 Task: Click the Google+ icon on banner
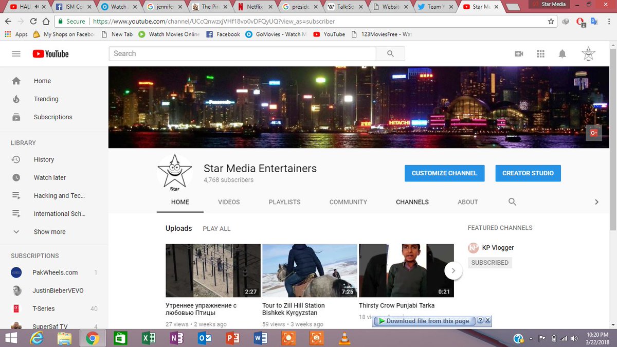[594, 133]
